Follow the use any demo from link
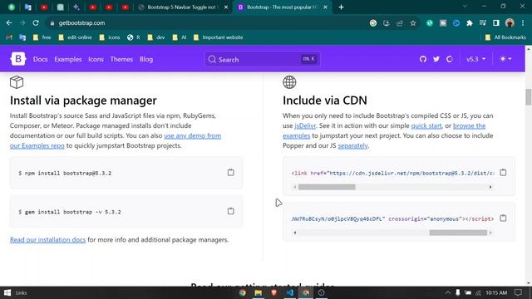This screenshot has width=532, height=299. click(192, 135)
